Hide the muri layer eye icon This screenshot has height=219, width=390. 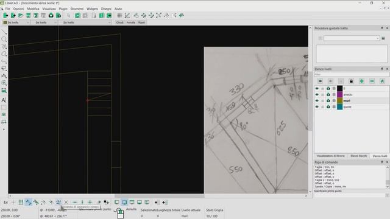317,101
